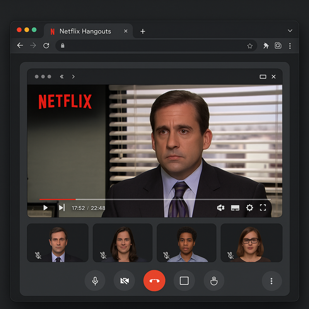The image size is (309, 309).
Task: Click the share icon in player controls
Action: point(221,208)
